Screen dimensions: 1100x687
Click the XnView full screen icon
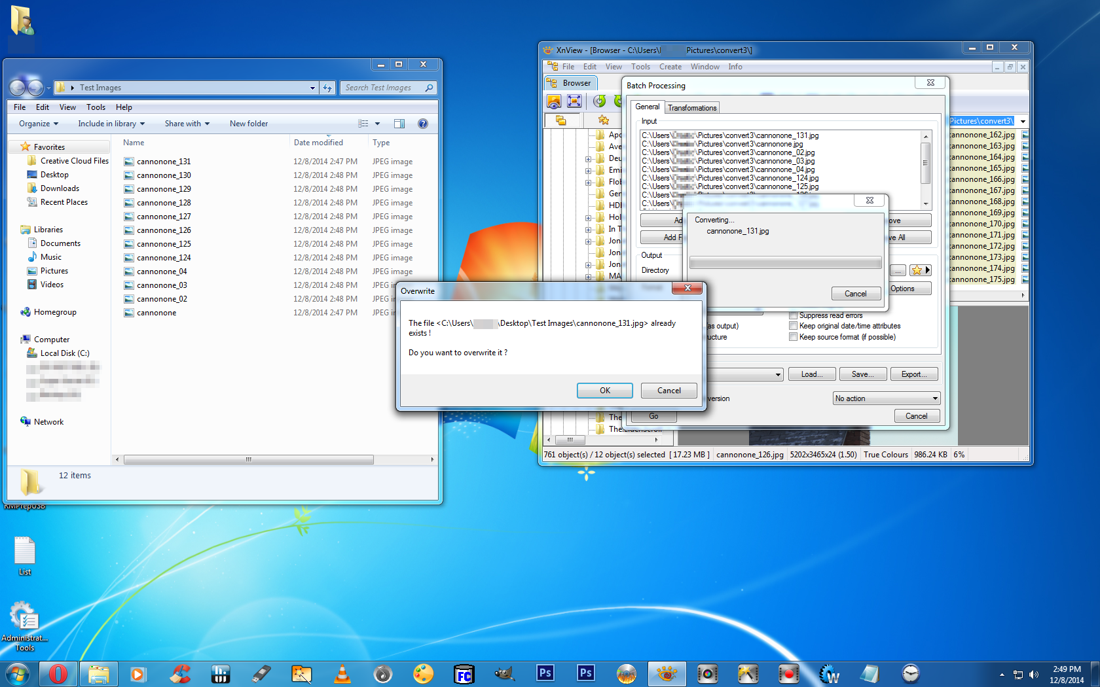(574, 101)
